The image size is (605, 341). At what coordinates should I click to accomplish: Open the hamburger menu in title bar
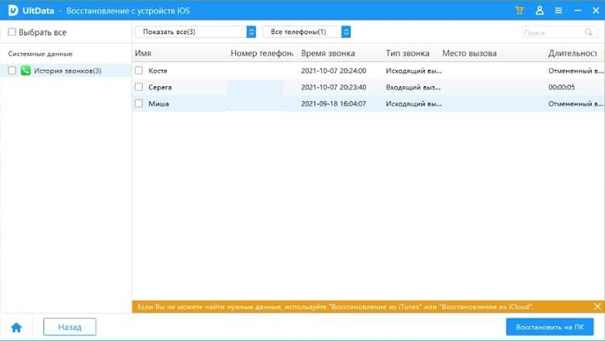coord(558,10)
